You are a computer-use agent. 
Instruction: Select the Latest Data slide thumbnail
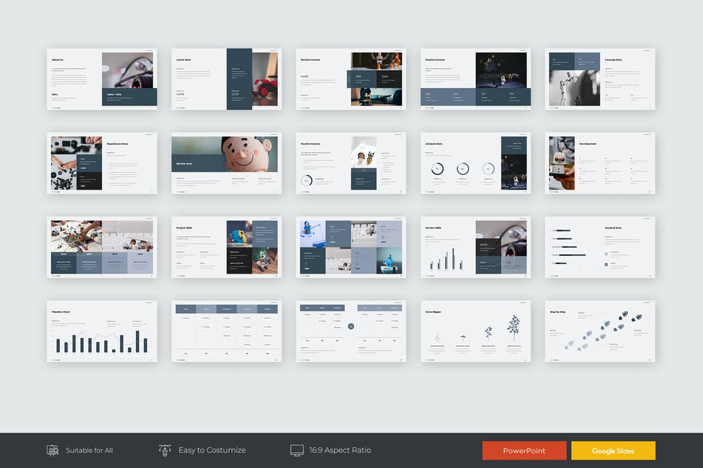[226, 79]
